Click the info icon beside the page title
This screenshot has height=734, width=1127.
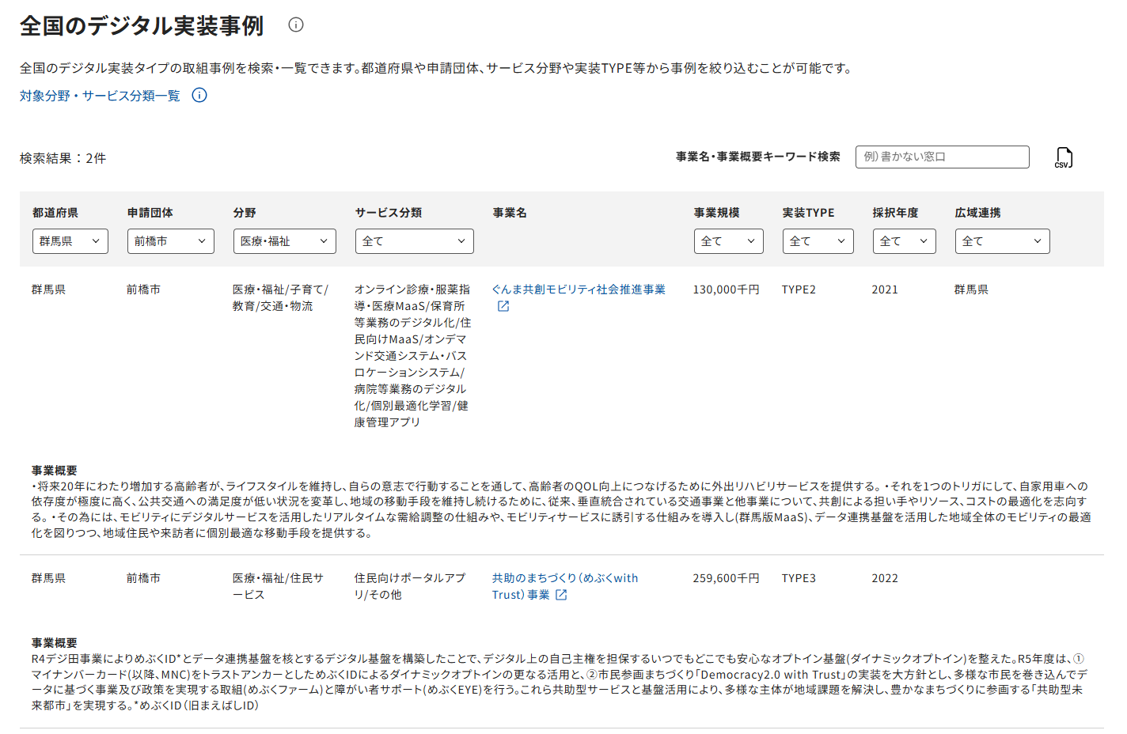click(296, 25)
